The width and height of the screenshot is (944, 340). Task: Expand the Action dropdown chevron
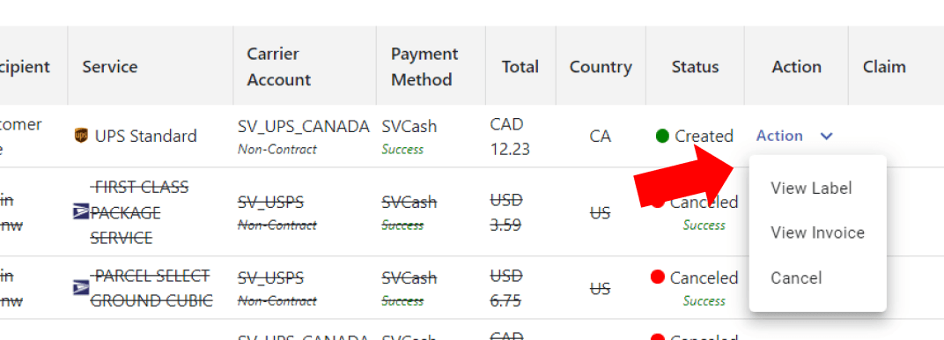827,137
